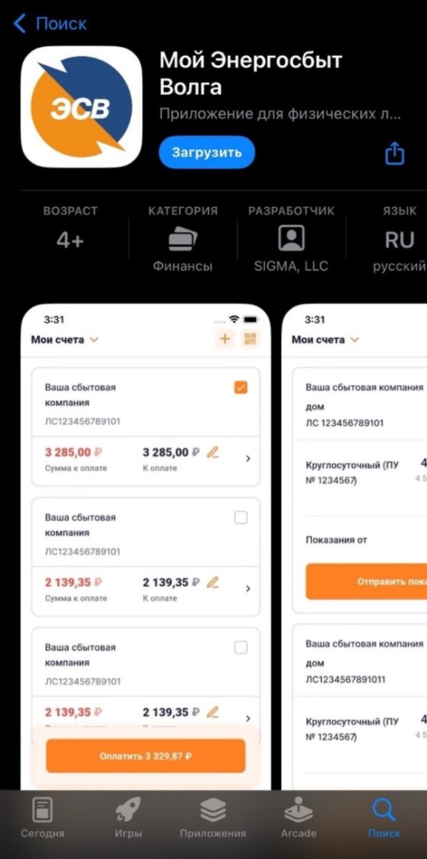Open the ЭСВ app icon
This screenshot has width=427, height=859.
(81, 107)
